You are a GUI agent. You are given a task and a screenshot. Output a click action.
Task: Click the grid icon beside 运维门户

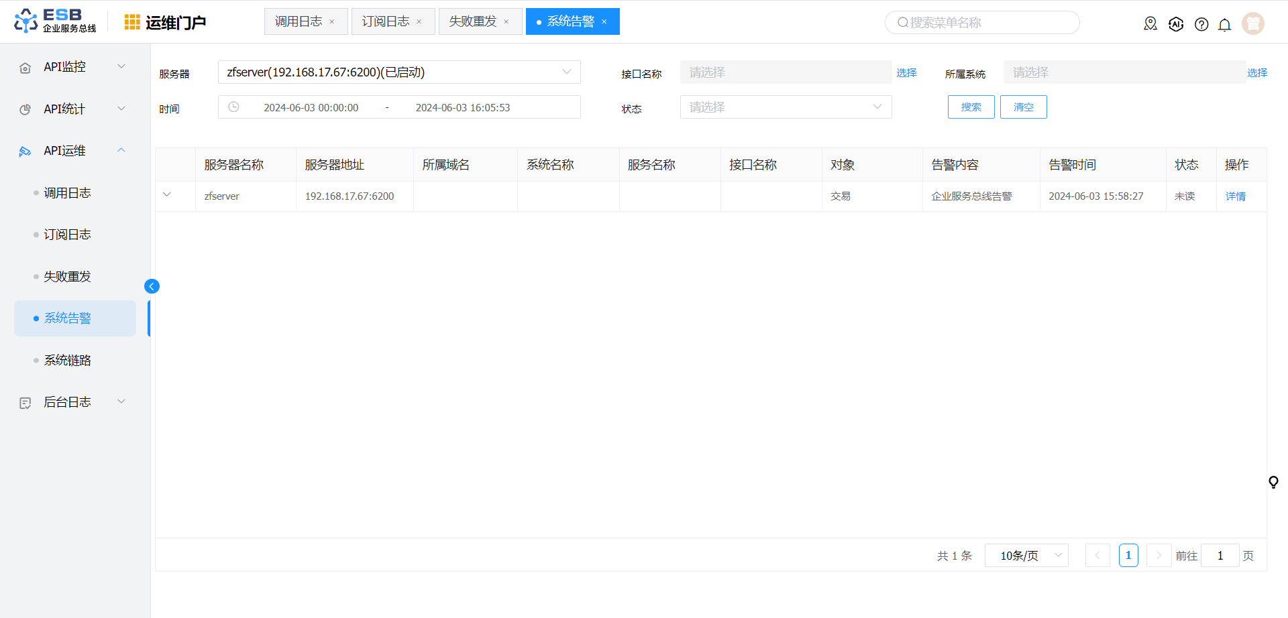click(x=132, y=22)
